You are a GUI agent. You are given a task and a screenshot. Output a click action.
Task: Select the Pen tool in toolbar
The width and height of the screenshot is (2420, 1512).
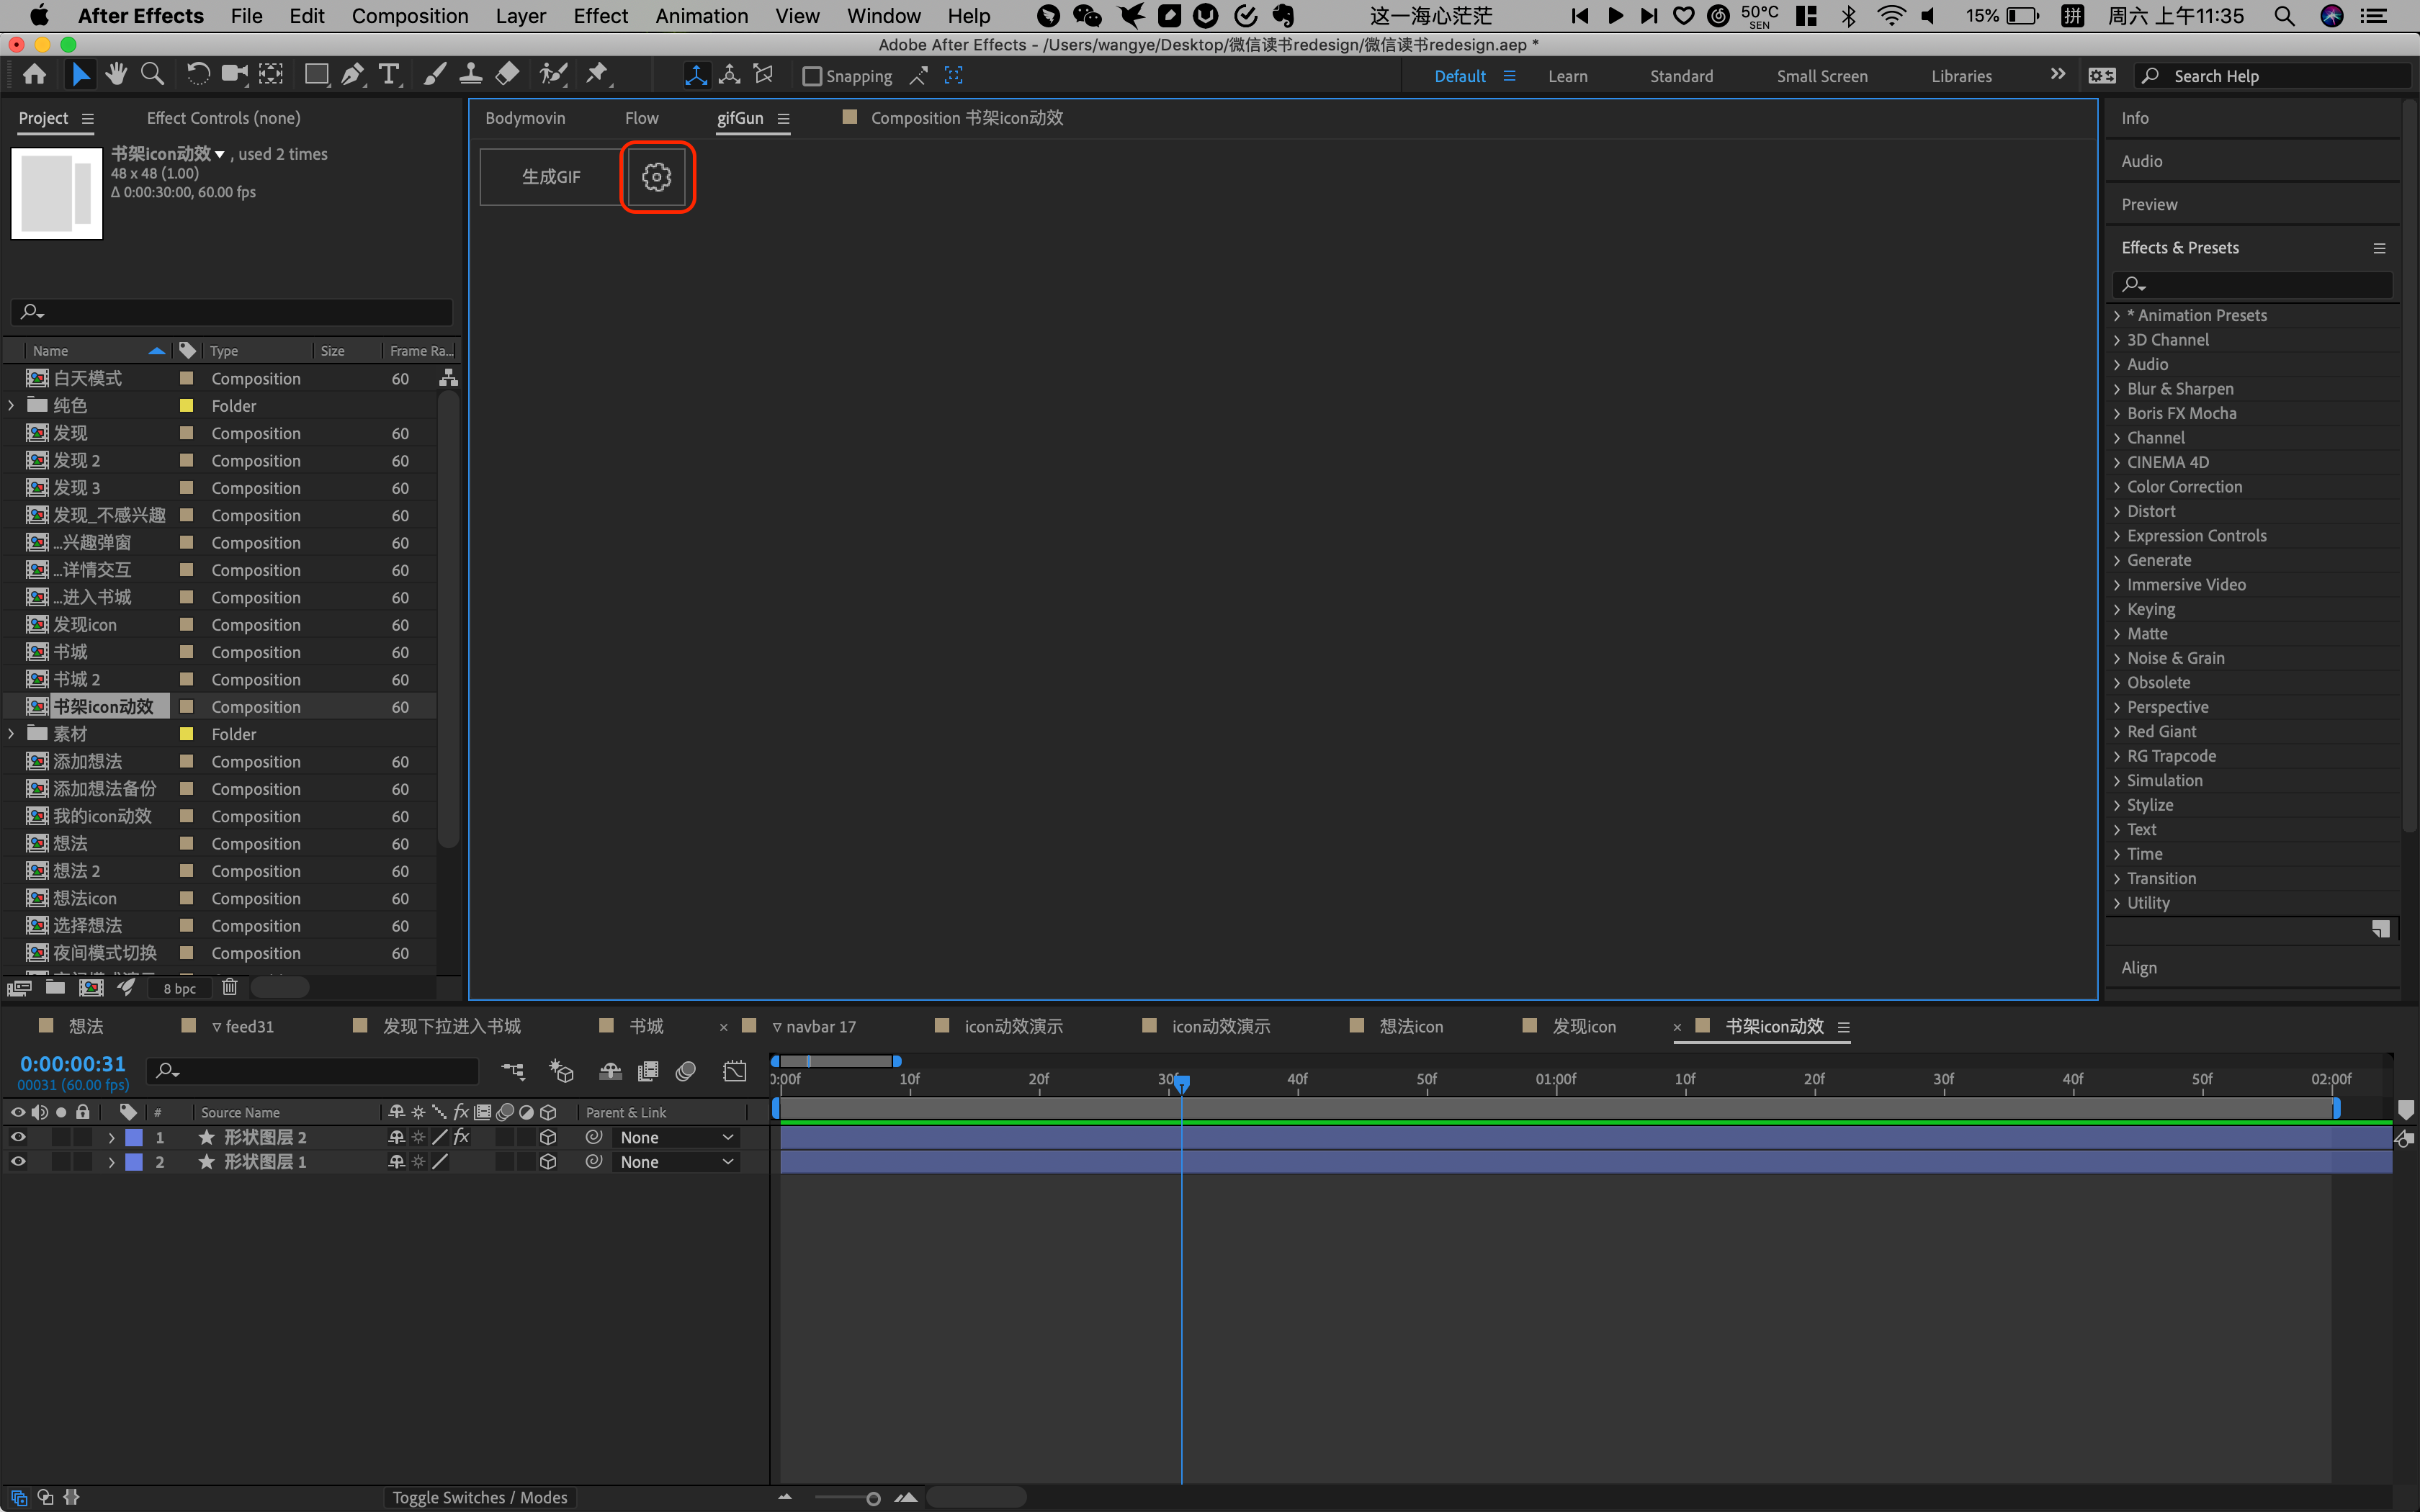[x=352, y=75]
